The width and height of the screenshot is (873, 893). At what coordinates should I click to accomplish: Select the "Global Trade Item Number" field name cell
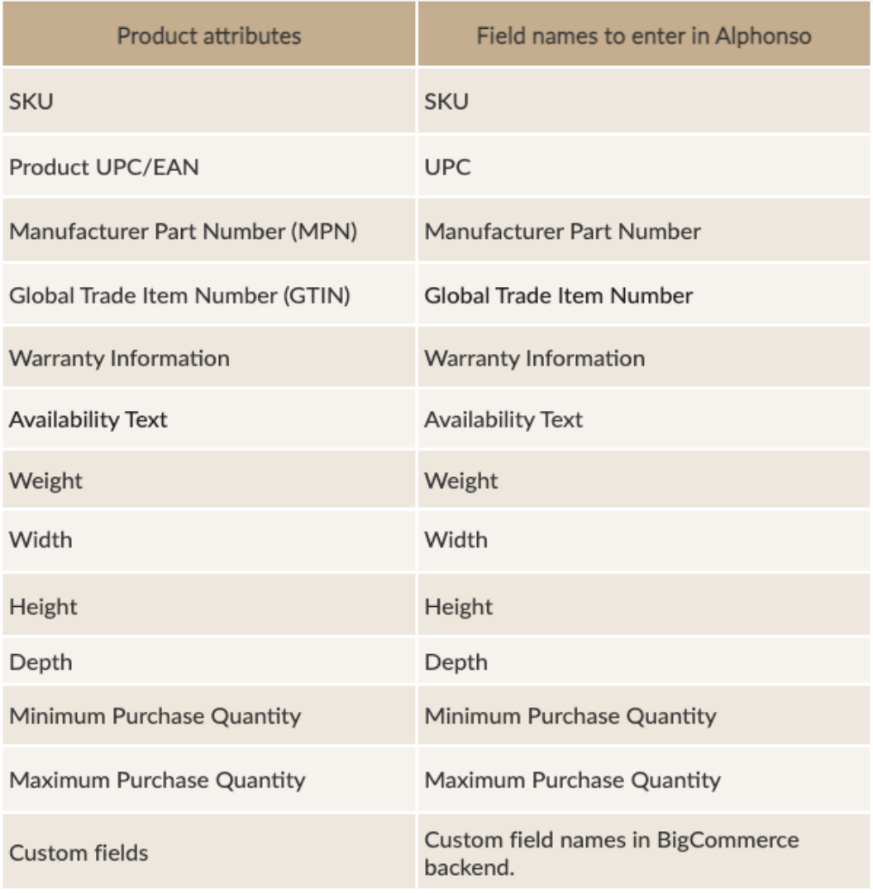pos(559,295)
